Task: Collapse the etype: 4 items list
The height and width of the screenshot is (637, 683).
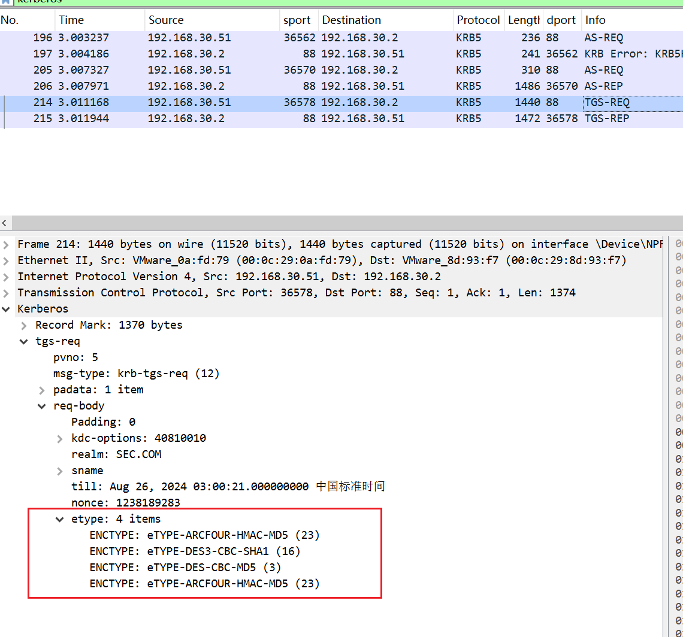Action: [60, 519]
